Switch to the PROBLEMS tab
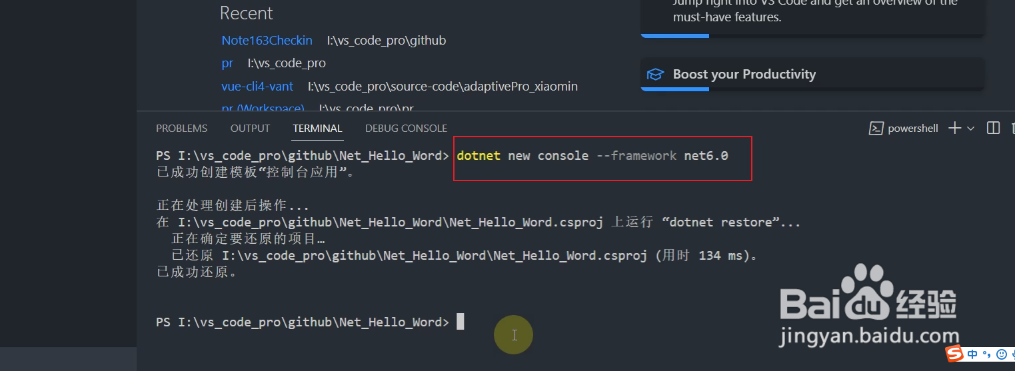The image size is (1015, 371). pyautogui.click(x=181, y=128)
